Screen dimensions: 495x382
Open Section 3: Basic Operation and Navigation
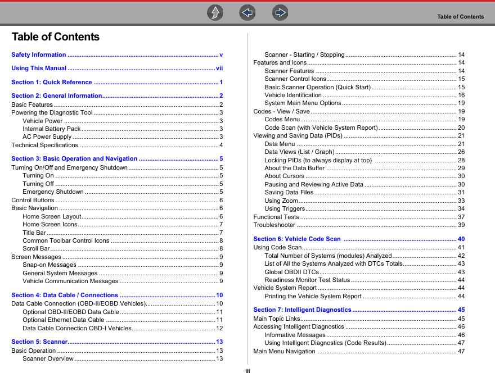pos(74,158)
